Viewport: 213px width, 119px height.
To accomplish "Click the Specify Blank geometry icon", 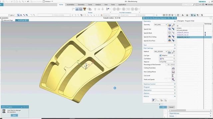I will pos(169,33).
